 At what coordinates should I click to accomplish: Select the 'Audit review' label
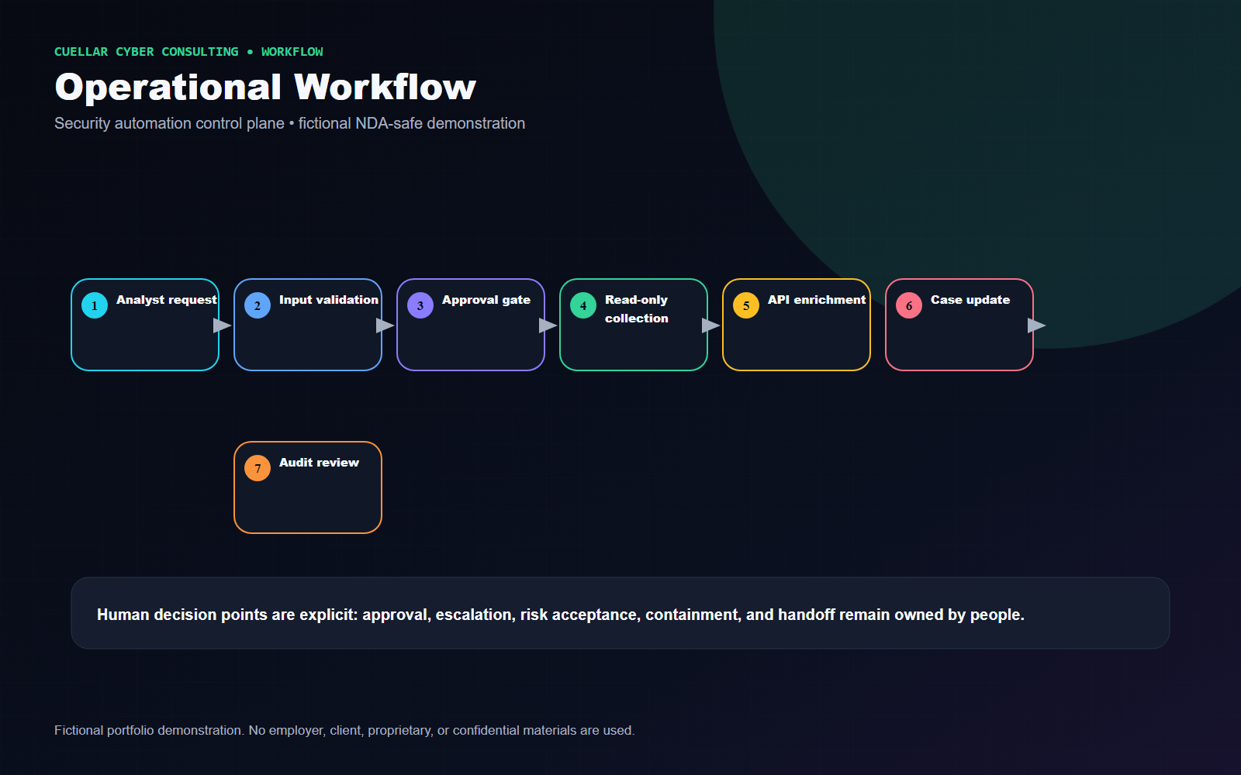[319, 463]
